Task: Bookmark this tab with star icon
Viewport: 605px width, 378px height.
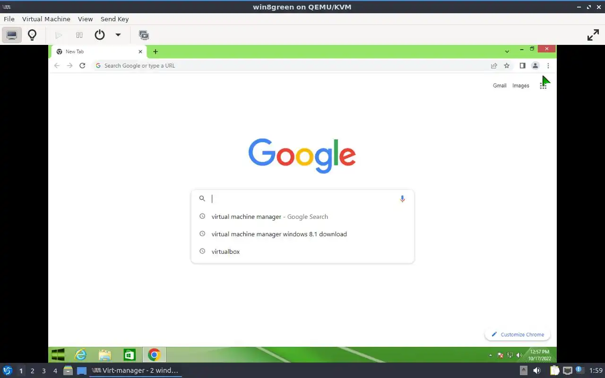Action: [x=507, y=66]
